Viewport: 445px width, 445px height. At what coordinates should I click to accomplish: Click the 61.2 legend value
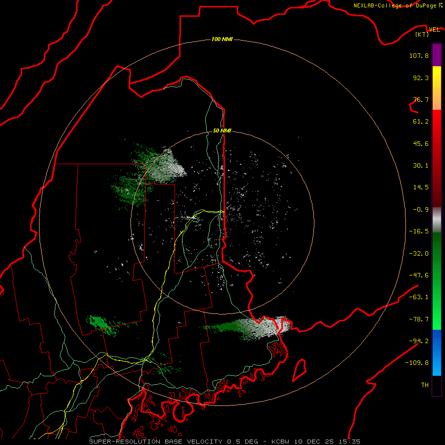pyautogui.click(x=421, y=122)
